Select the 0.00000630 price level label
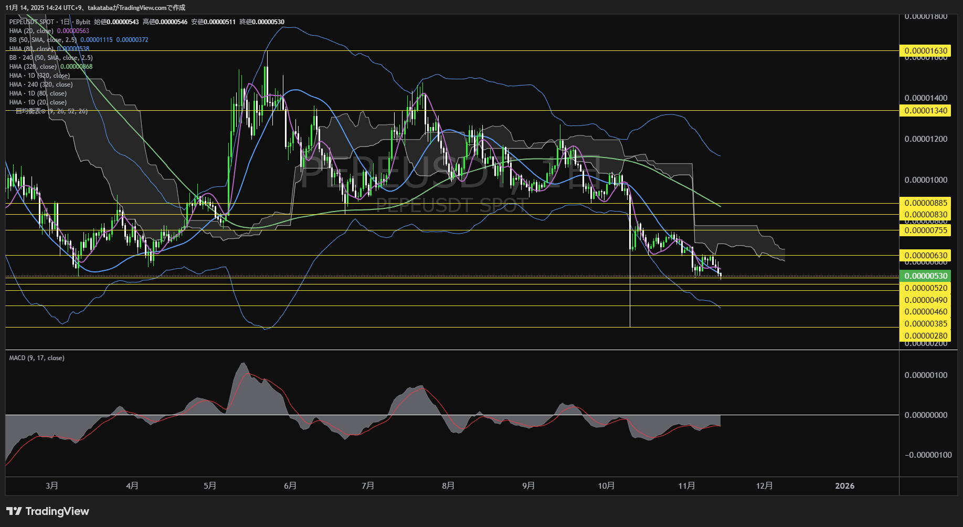The height and width of the screenshot is (527, 963). coord(925,256)
